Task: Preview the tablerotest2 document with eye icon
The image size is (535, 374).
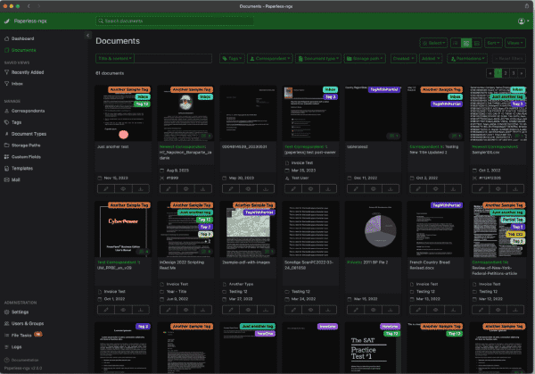Action: 373,188
